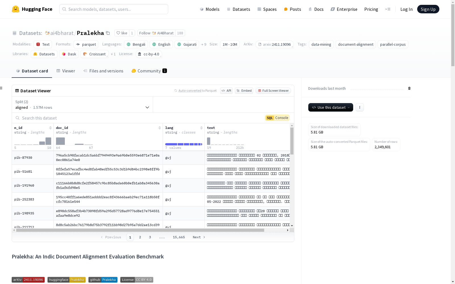Expand the +9 more languages
The image size is (455, 284).
point(204,44)
